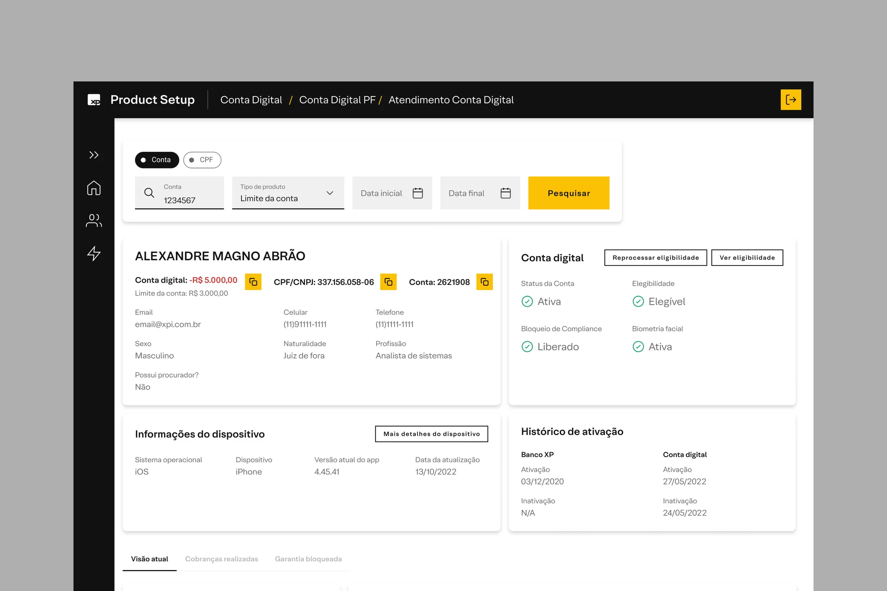Open the Tipo de produto dropdown
The image size is (887, 591).
pos(288,193)
